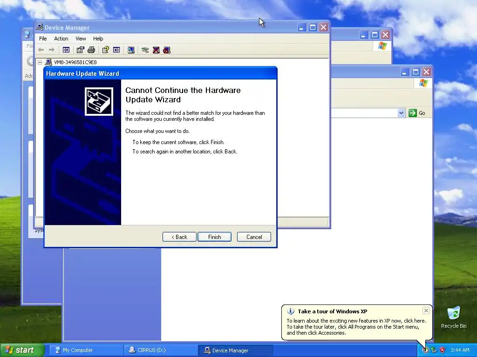Click the Scan for hardware changes icon
The image size is (477, 357).
131,50
